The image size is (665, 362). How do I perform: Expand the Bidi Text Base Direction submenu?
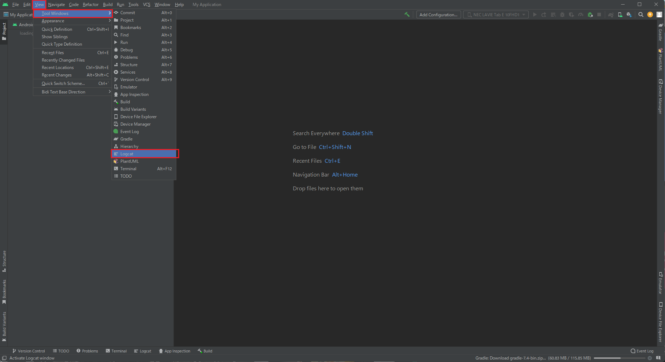tap(73, 92)
